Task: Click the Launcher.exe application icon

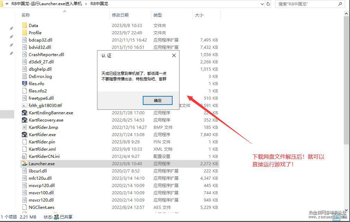Action: click(25, 163)
